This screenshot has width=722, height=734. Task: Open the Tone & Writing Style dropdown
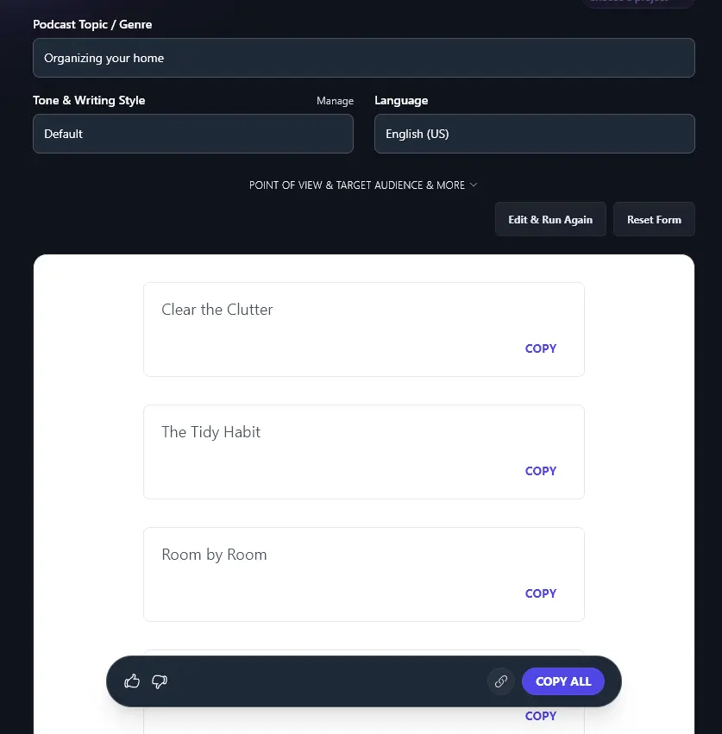click(x=192, y=134)
